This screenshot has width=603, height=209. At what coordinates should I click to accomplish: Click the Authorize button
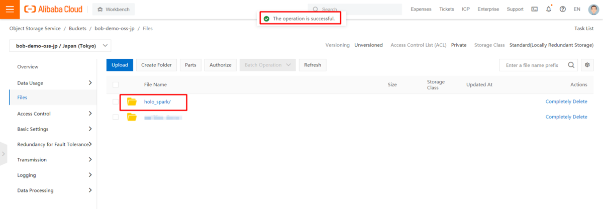[x=220, y=65]
